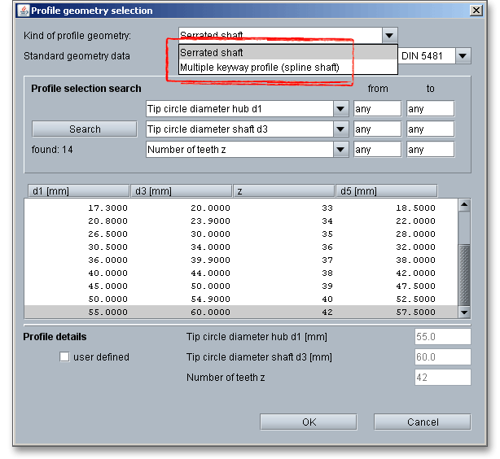Click the 'to' field for Number of teeth
This screenshot has width=500, height=459.
tap(429, 150)
